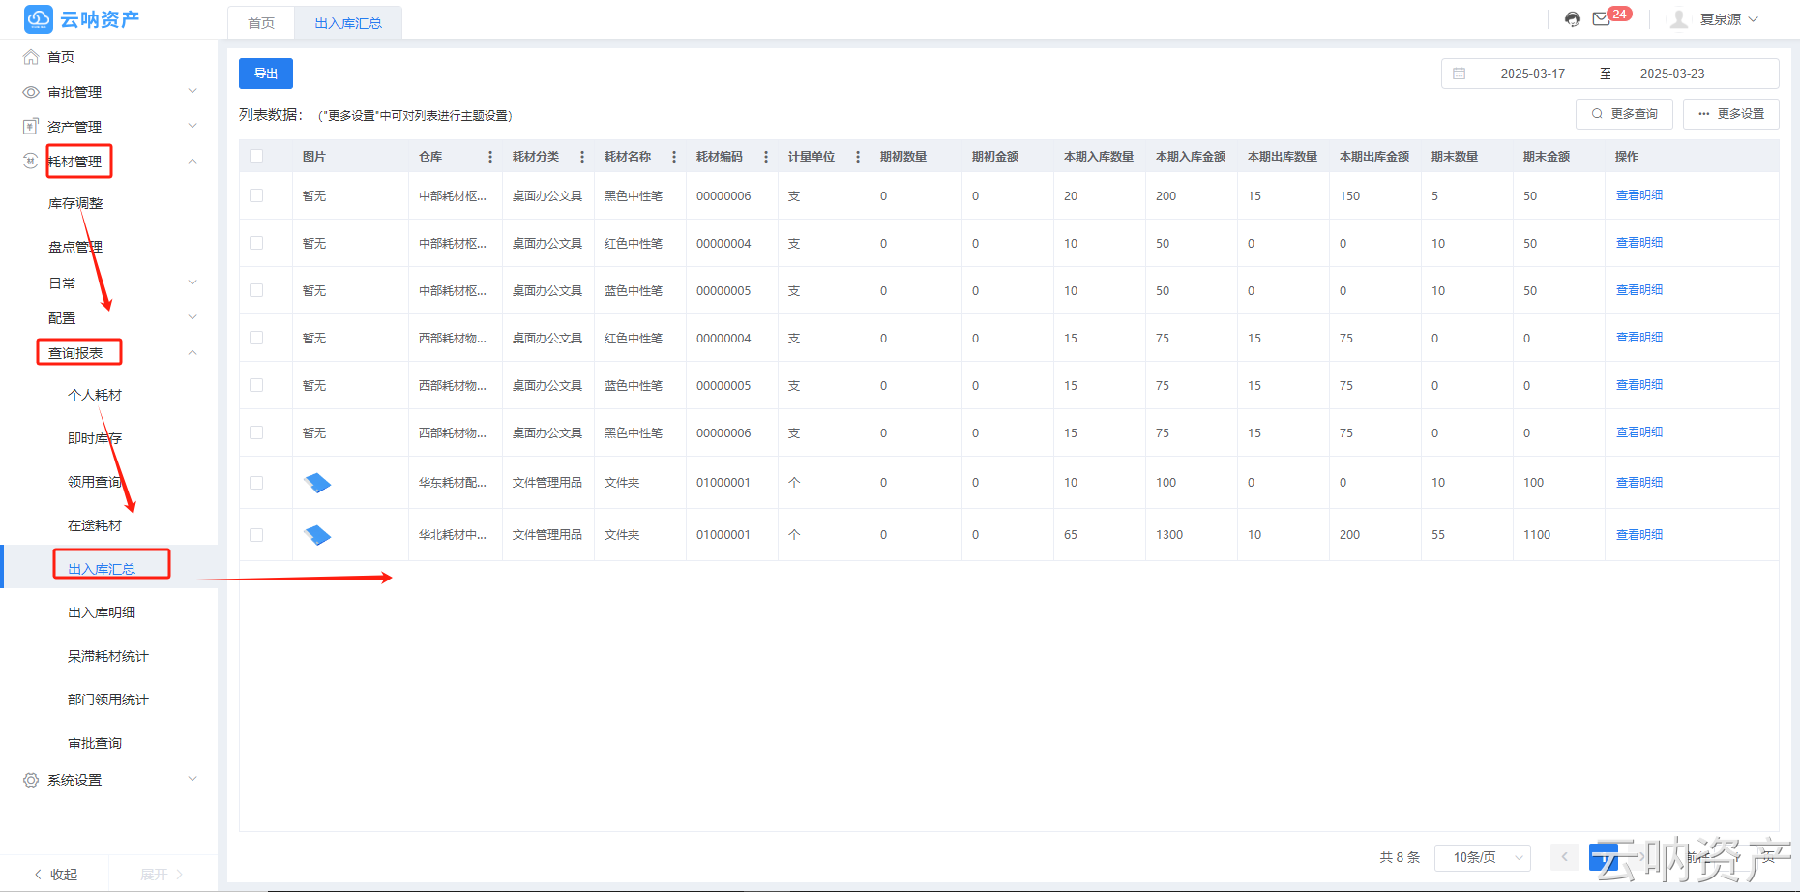Click the end date 2025-03-23 field
1800x892 pixels.
tap(1672, 74)
